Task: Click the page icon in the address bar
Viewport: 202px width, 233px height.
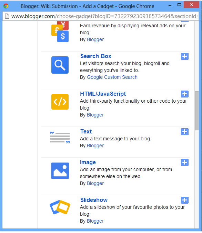Action: click(7, 16)
